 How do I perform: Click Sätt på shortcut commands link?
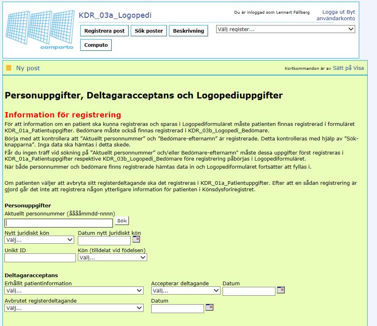click(x=342, y=68)
